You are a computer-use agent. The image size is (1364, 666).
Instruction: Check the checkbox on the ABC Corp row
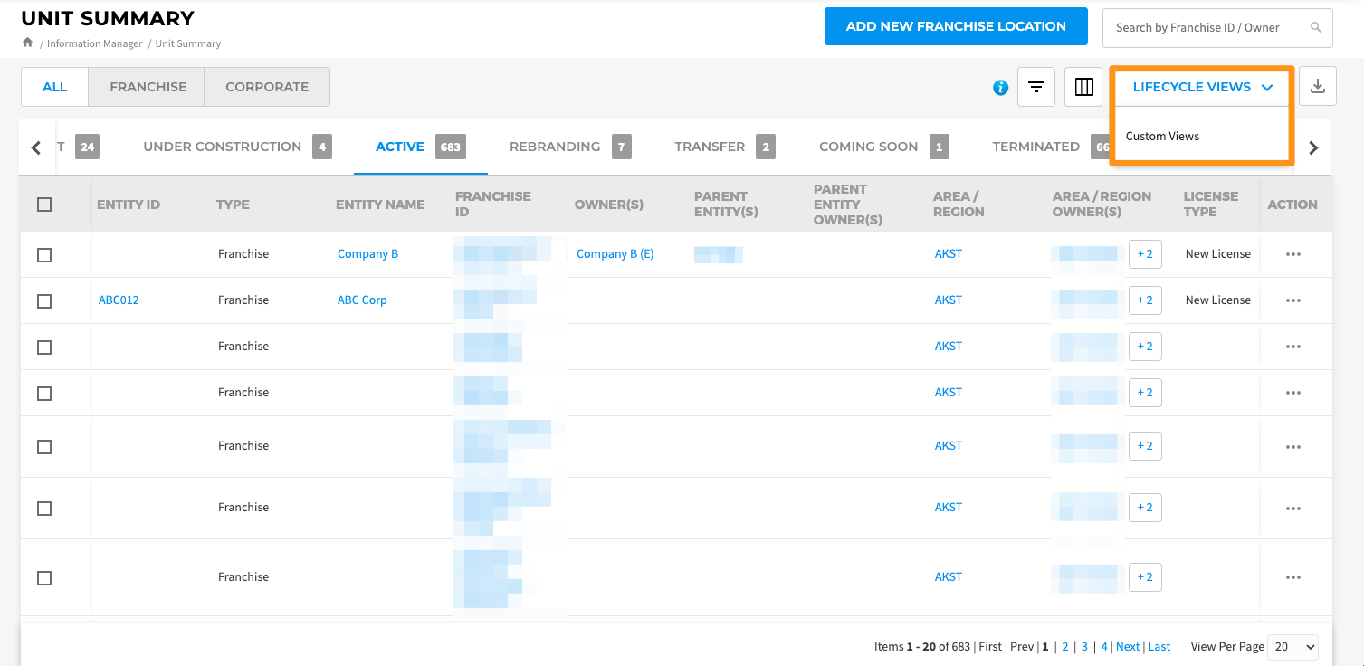tap(44, 300)
